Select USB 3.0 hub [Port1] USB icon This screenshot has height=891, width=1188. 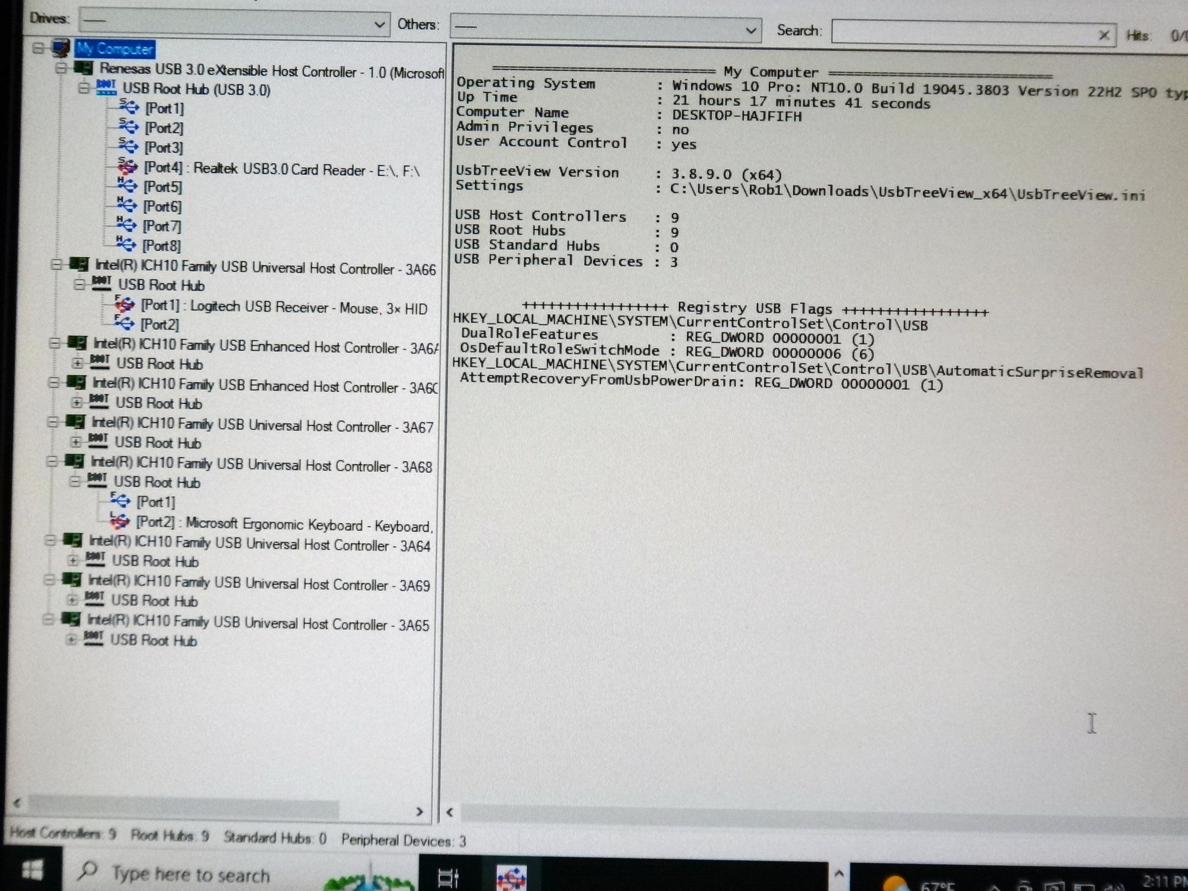tap(129, 107)
